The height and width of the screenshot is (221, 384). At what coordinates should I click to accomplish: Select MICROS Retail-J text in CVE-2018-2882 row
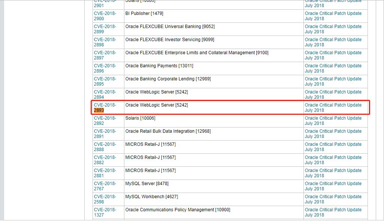[x=150, y=157]
